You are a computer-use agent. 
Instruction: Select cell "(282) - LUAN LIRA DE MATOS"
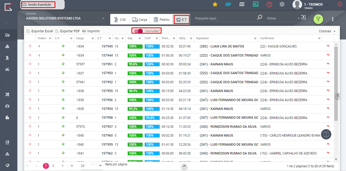pyautogui.click(x=222, y=46)
